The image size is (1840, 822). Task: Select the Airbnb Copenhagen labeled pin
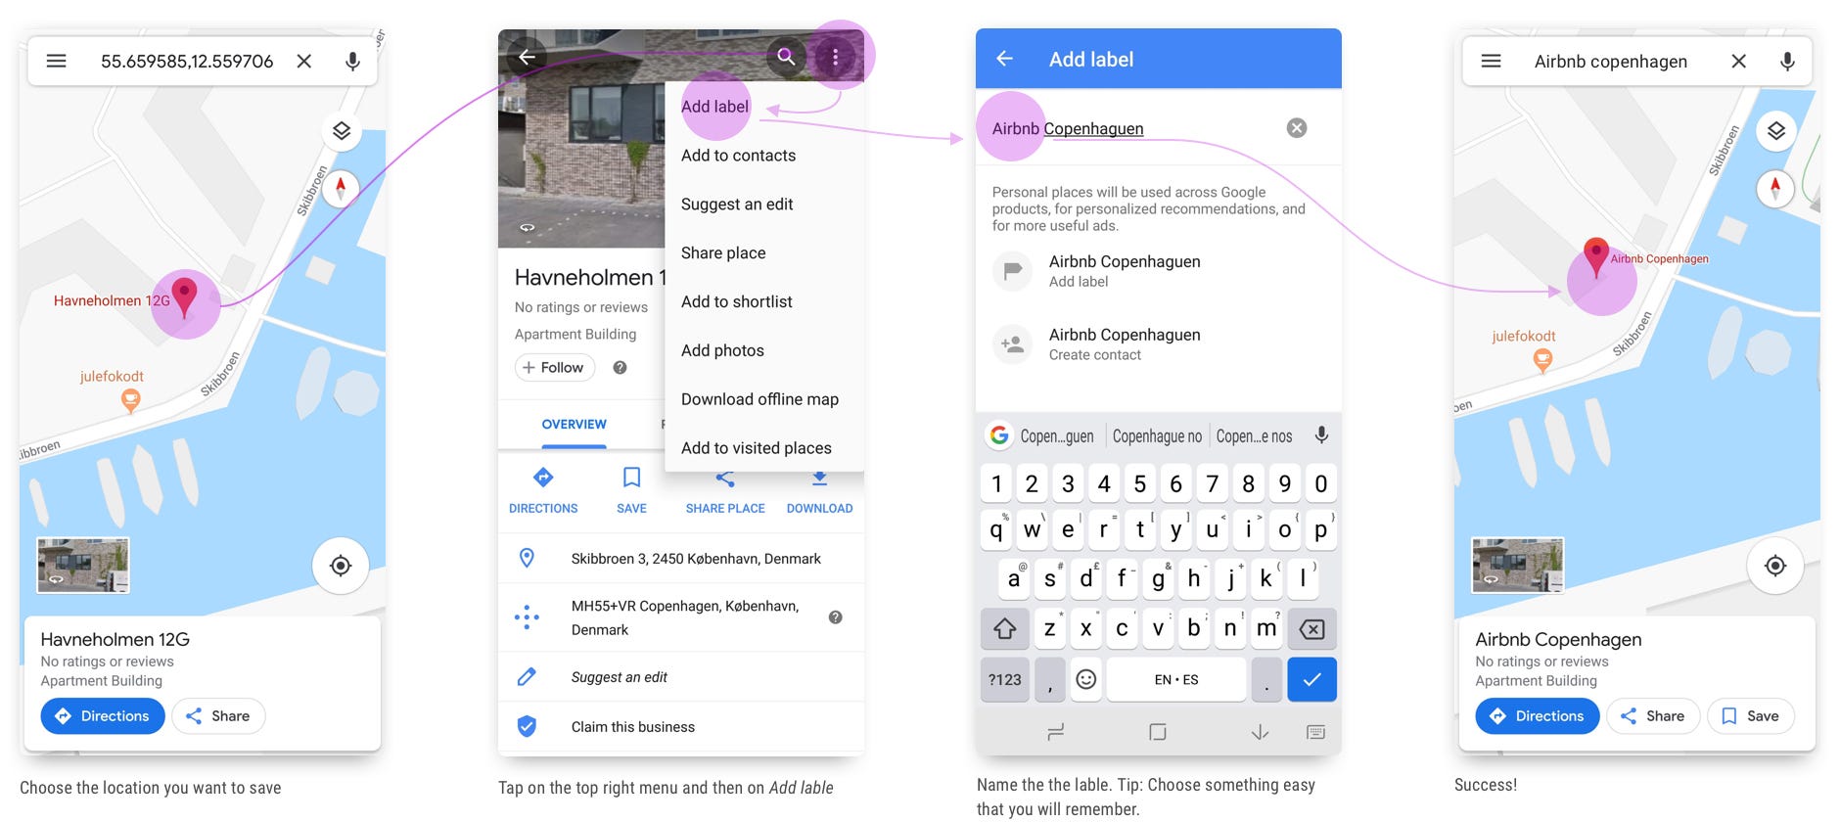[x=1596, y=258]
